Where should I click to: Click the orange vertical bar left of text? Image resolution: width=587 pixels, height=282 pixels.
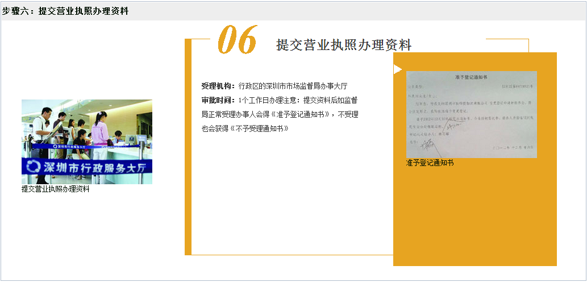pyautogui.click(x=188, y=147)
